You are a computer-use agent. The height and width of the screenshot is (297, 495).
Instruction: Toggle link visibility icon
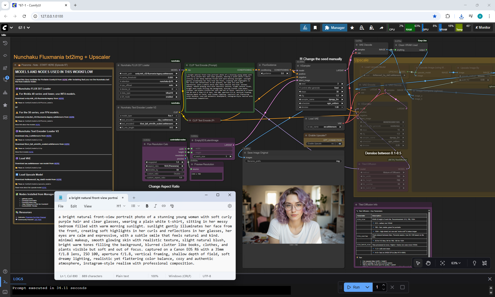pyautogui.click(x=484, y=263)
